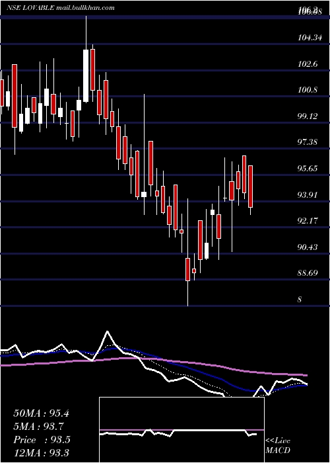
Task: Click the 100.8 price axis label
Action: click(308, 90)
